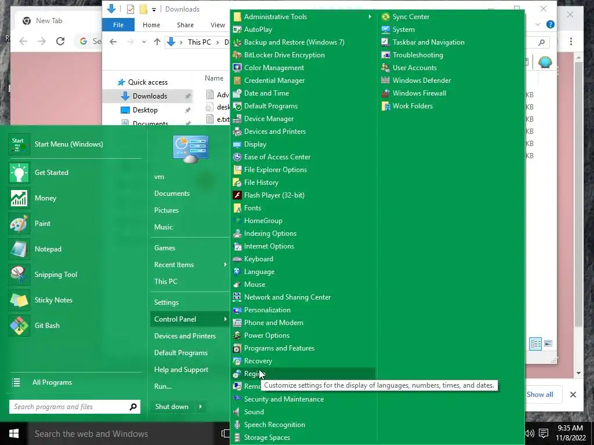Click the Keyboard icon
The width and height of the screenshot is (594, 445).
tap(237, 259)
